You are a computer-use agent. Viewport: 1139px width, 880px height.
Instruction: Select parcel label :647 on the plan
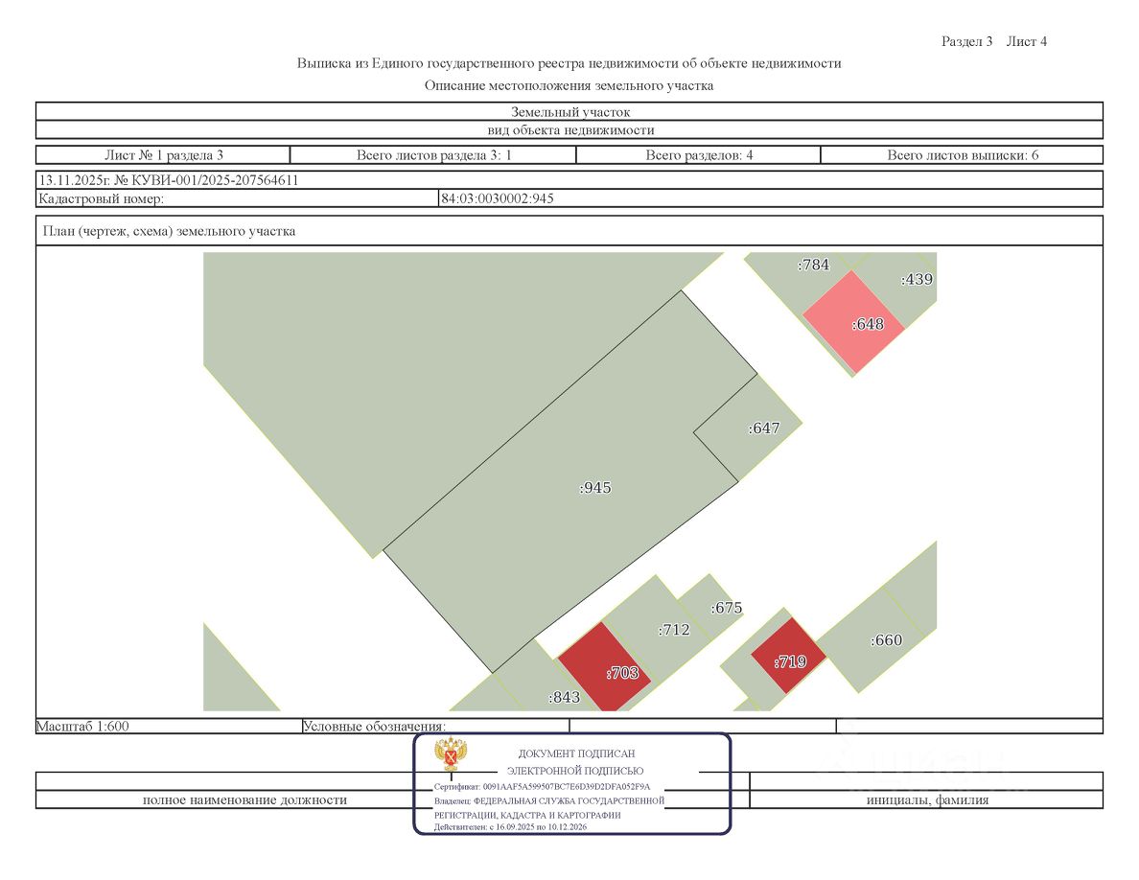763,428
